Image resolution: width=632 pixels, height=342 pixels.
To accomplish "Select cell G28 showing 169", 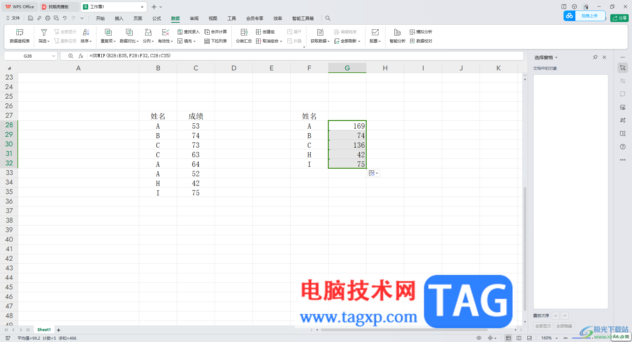I will (x=347, y=126).
